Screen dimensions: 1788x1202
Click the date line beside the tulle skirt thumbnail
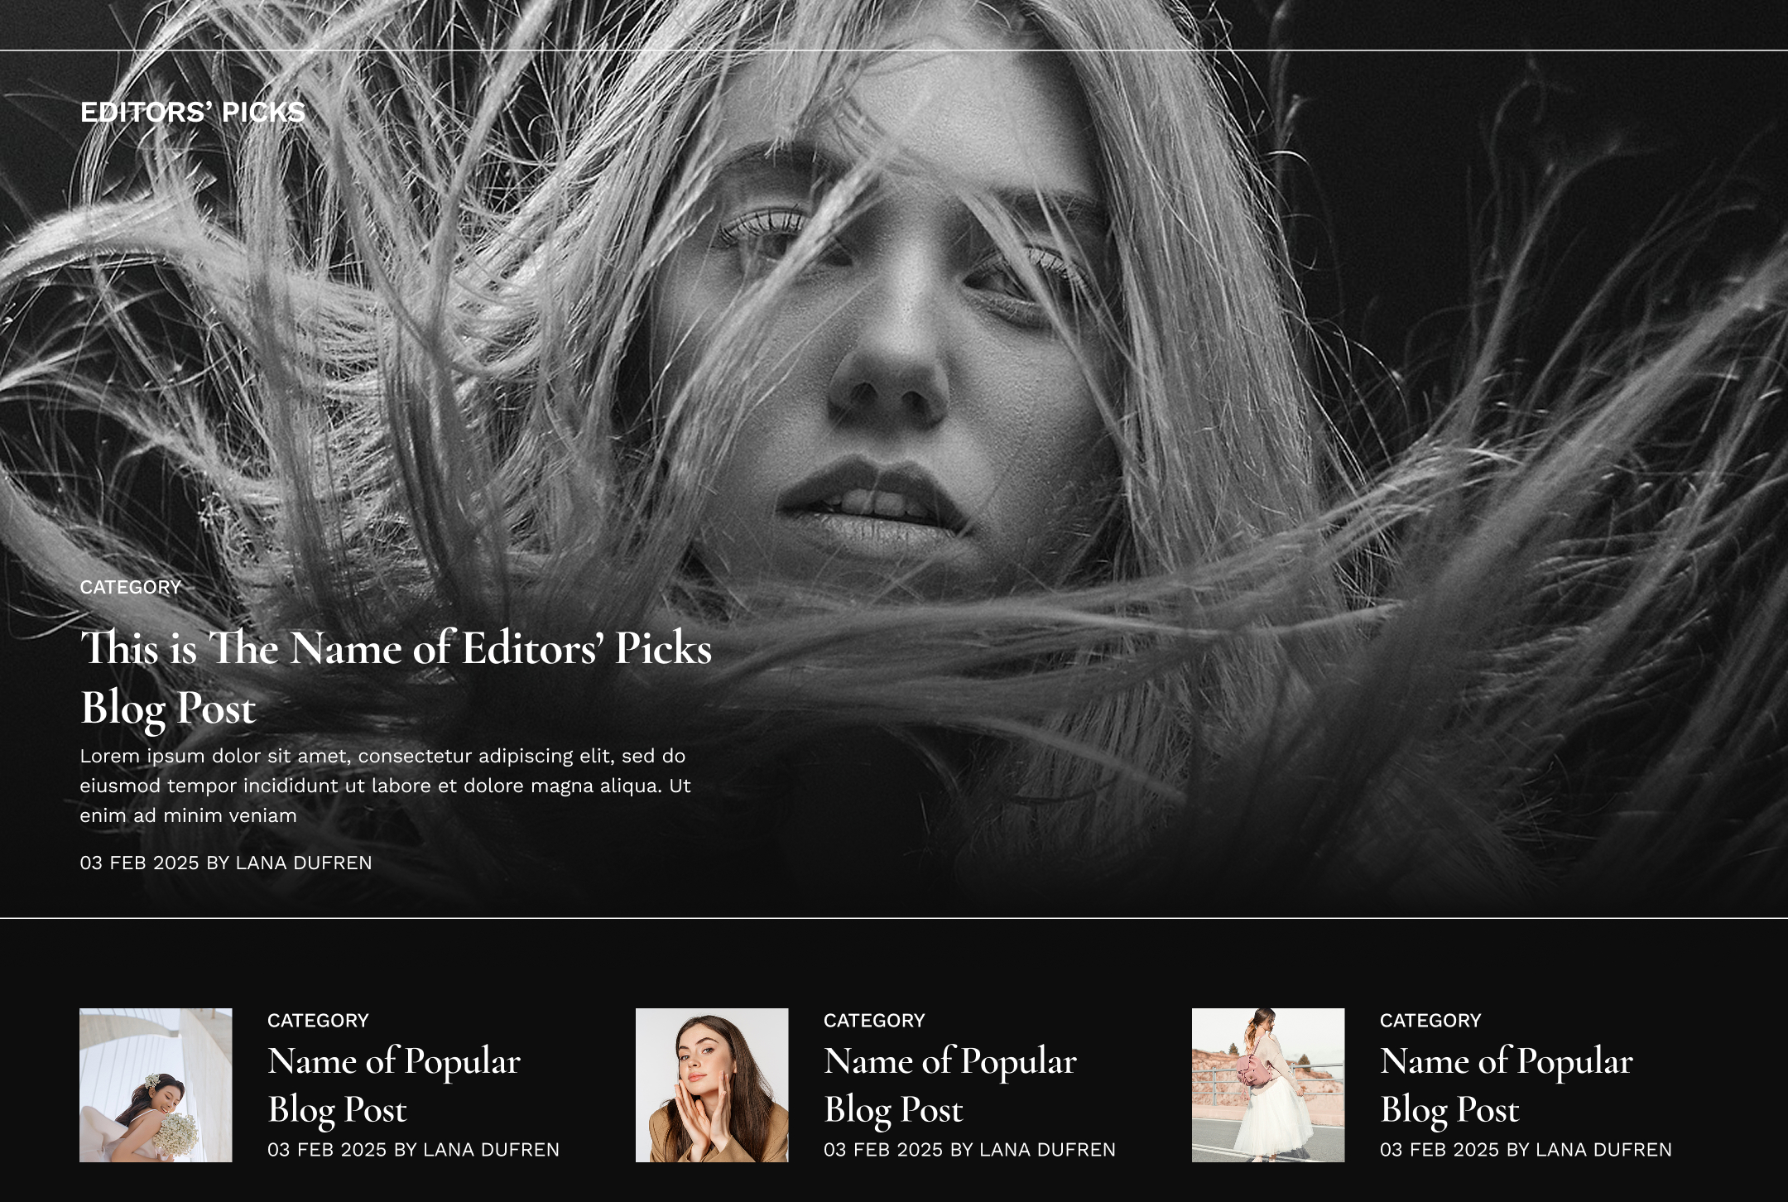1526,1149
